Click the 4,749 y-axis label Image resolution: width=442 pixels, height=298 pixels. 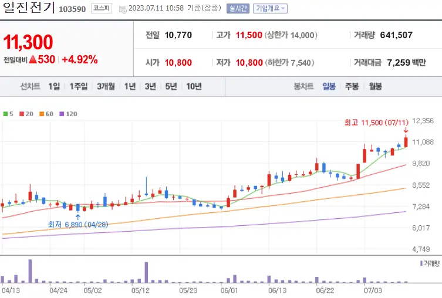[x=421, y=249]
